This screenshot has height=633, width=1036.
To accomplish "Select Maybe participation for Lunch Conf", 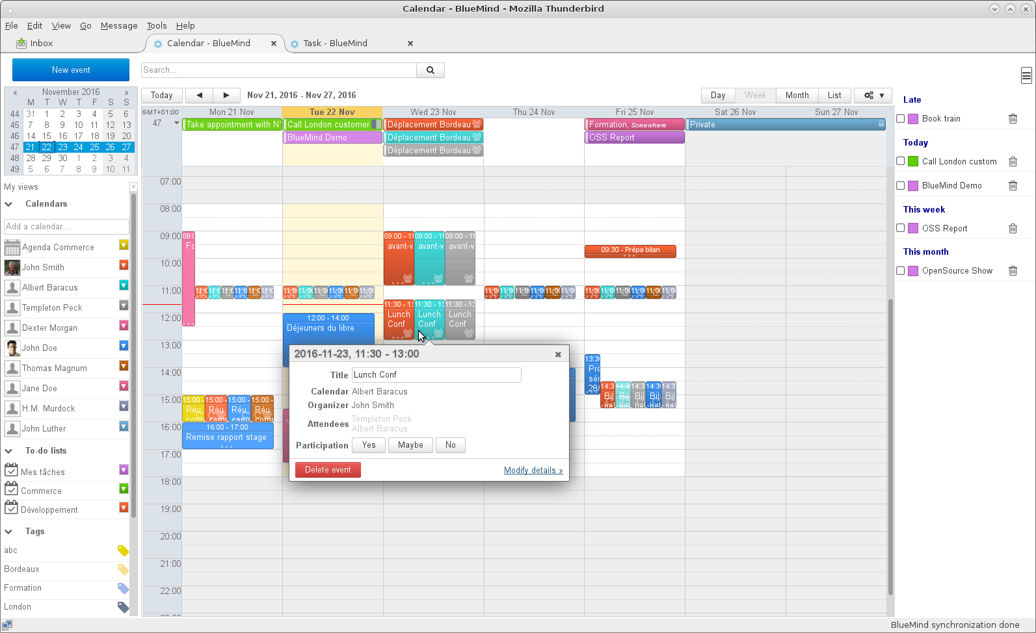I will [410, 445].
